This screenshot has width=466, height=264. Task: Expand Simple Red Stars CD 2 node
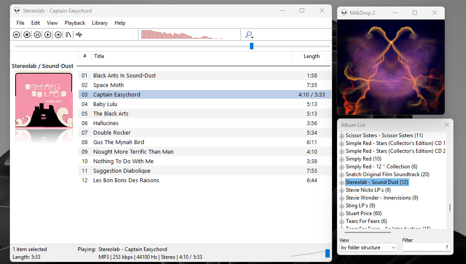point(342,151)
